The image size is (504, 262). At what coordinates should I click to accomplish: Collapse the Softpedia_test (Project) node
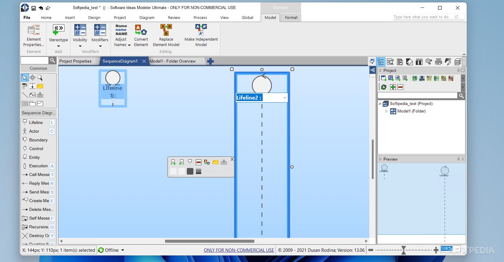pos(380,103)
